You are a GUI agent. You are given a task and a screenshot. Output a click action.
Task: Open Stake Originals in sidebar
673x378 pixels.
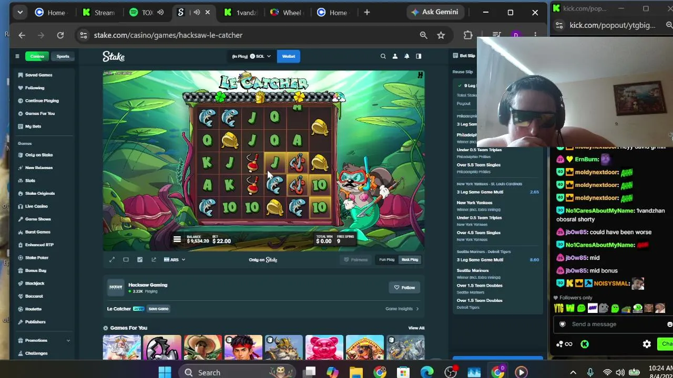(x=40, y=193)
